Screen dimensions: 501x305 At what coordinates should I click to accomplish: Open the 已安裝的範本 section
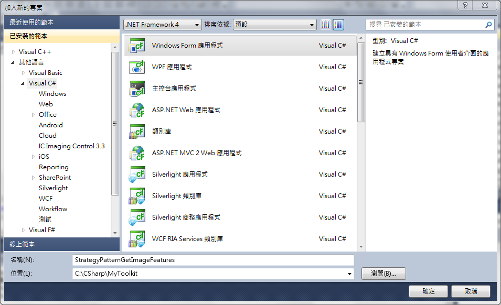62,36
